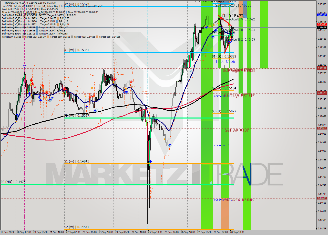
Task: Click the 'Sell Entry -23.6 | 0.15589' label
Action: pos(233,5)
